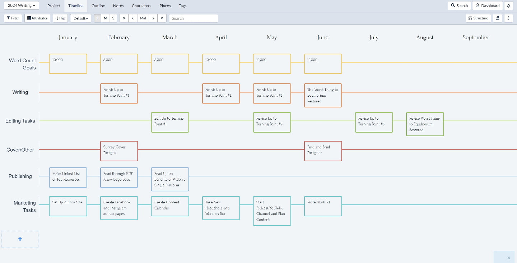
Task: Select Small card size S
Action: 113,18
